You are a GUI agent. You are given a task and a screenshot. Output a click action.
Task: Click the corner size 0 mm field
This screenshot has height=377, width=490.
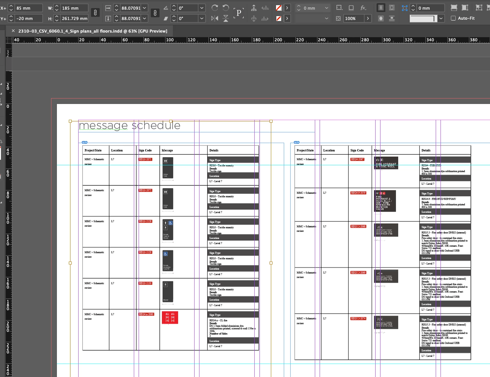(x=431, y=8)
